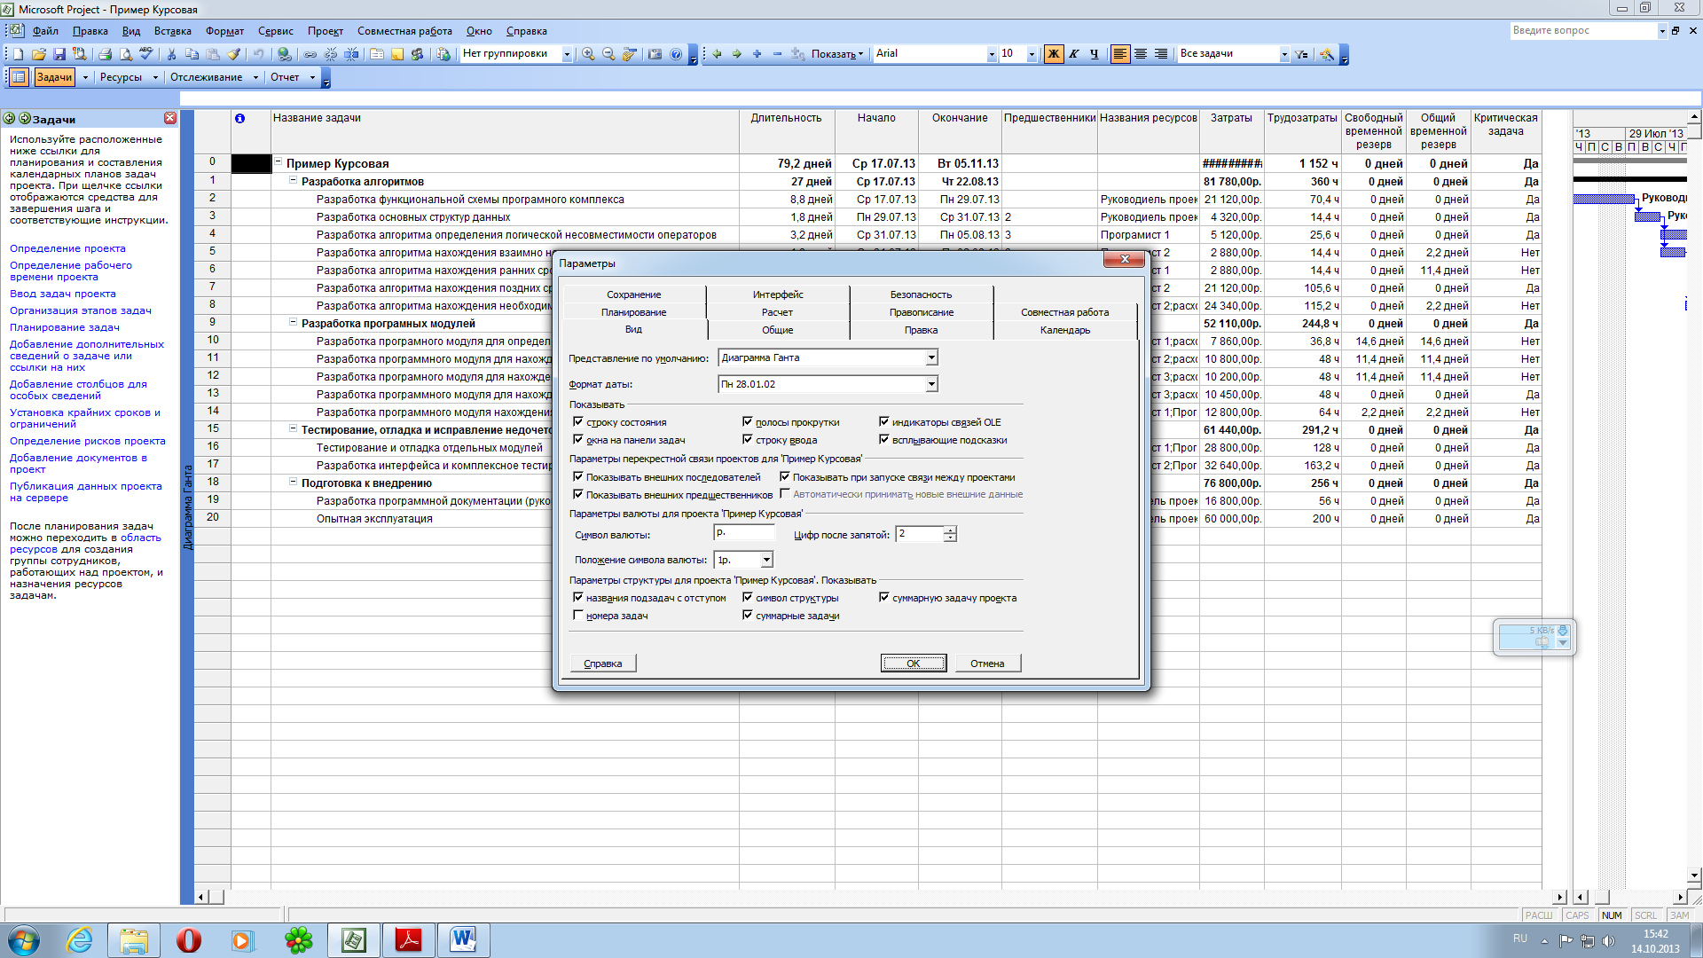Click the Show Subtasks plus icon
Image resolution: width=1703 pixels, height=958 pixels.
pyautogui.click(x=757, y=54)
